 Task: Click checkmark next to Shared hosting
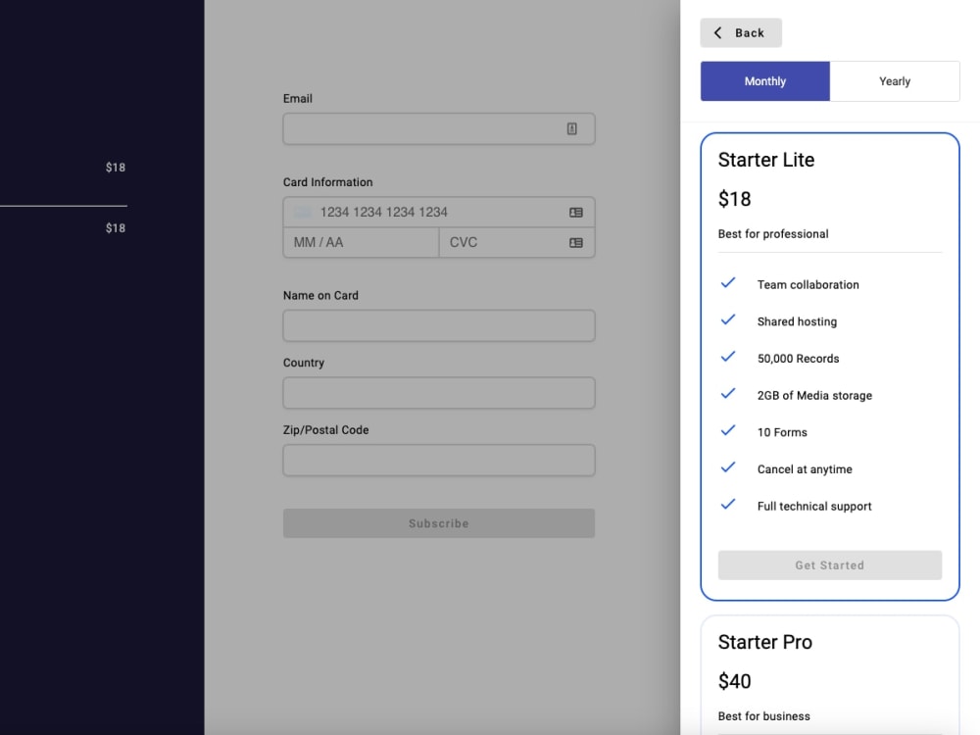[728, 320]
